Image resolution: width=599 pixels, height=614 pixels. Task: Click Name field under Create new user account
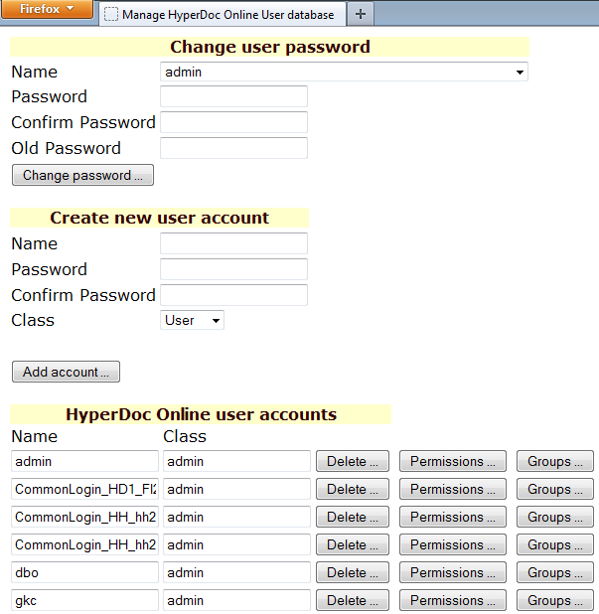(233, 243)
